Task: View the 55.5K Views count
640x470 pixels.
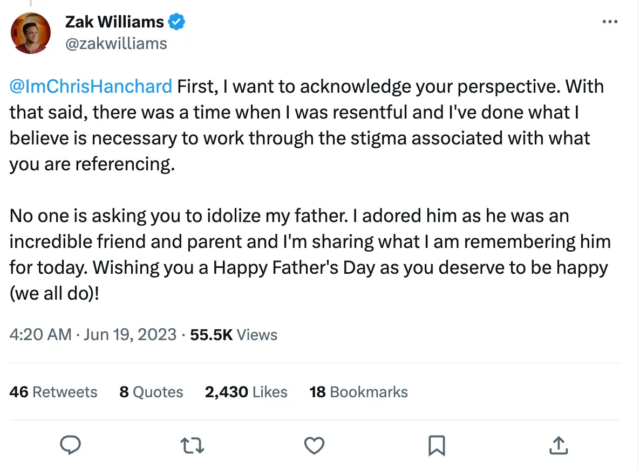Action: [x=234, y=335]
